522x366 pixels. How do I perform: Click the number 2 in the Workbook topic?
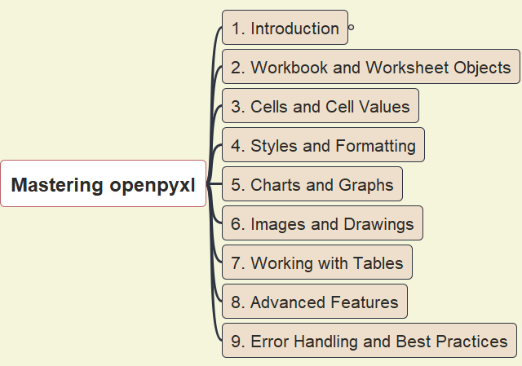[x=236, y=68]
